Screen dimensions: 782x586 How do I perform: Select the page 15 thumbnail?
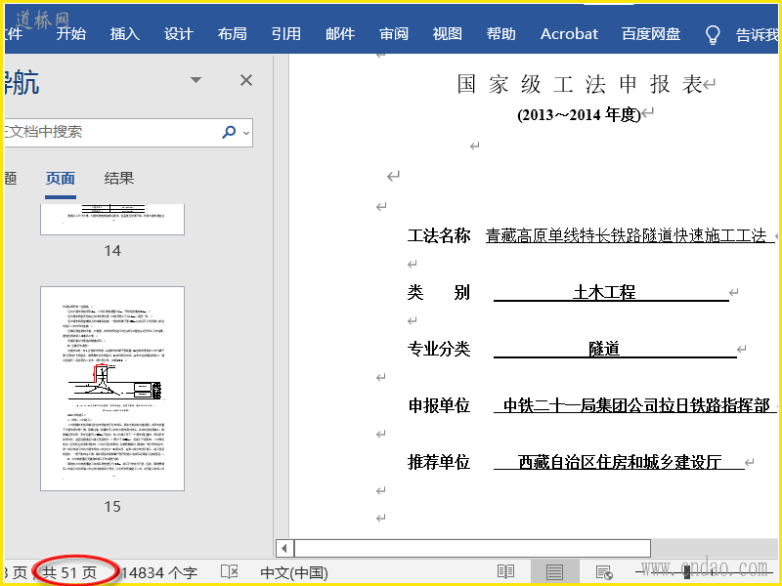click(112, 388)
